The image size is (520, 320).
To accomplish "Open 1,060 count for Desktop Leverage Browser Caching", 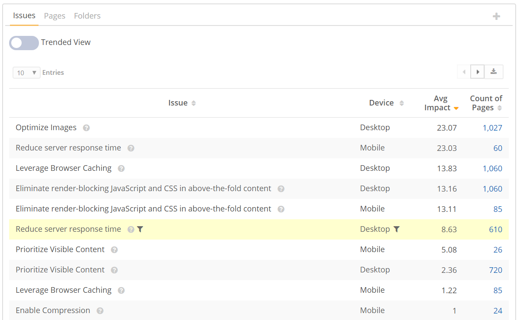I will pyautogui.click(x=492, y=169).
